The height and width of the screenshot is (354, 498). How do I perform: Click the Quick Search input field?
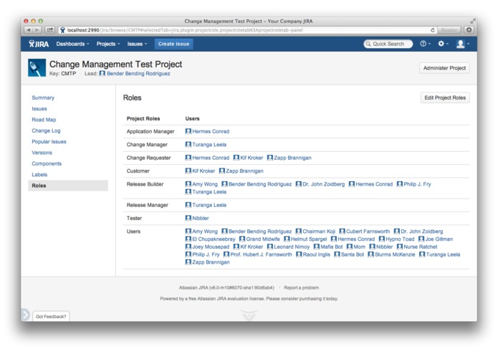click(388, 44)
